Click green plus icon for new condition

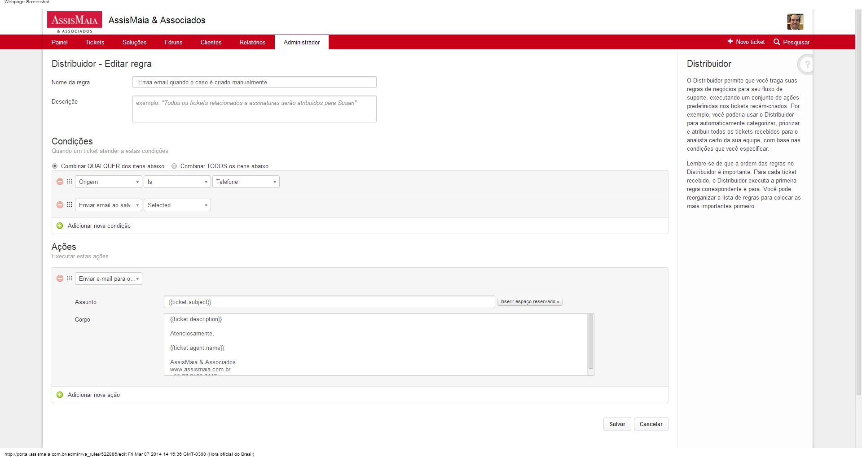click(x=60, y=226)
